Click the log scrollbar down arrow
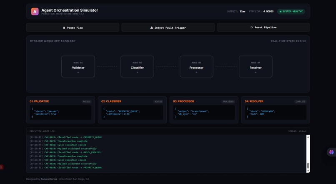Image resolution: width=336 pixels, height=184 pixels. [x=308, y=171]
